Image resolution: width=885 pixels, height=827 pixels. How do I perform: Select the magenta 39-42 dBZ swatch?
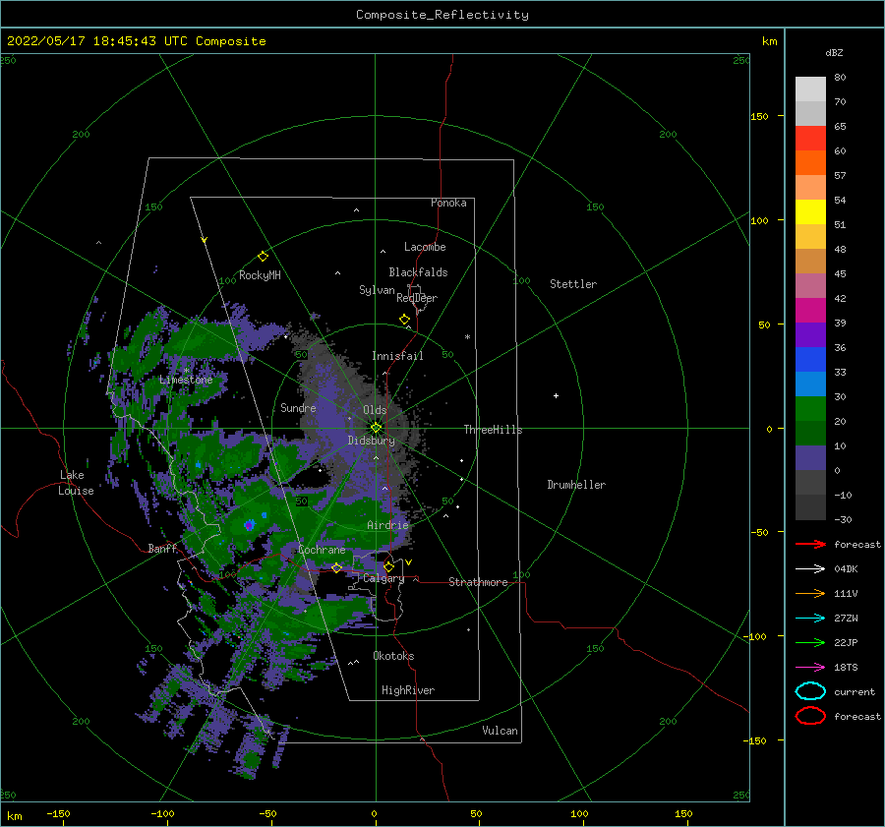coord(810,311)
